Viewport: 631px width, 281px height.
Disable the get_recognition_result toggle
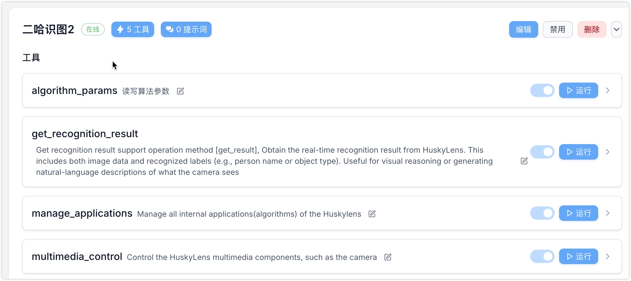coord(542,152)
